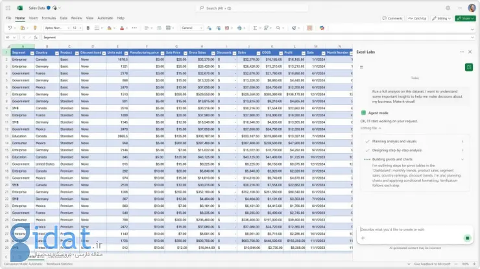Toggle bold formatting in the ribbon

point(86,28)
